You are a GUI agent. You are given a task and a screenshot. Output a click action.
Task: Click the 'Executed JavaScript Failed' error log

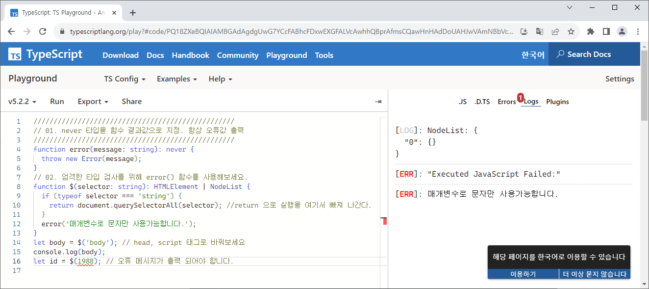[478, 174]
